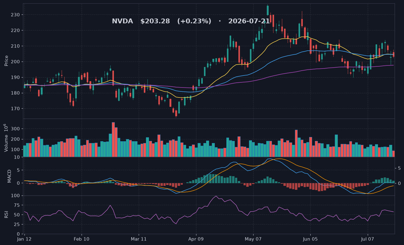404x245 pixels.
Task: Click the 100 volume axis tick
Action: 16,150
